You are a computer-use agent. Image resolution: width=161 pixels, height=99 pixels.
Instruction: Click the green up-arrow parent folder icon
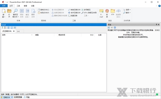pyautogui.click(x=2, y=28)
